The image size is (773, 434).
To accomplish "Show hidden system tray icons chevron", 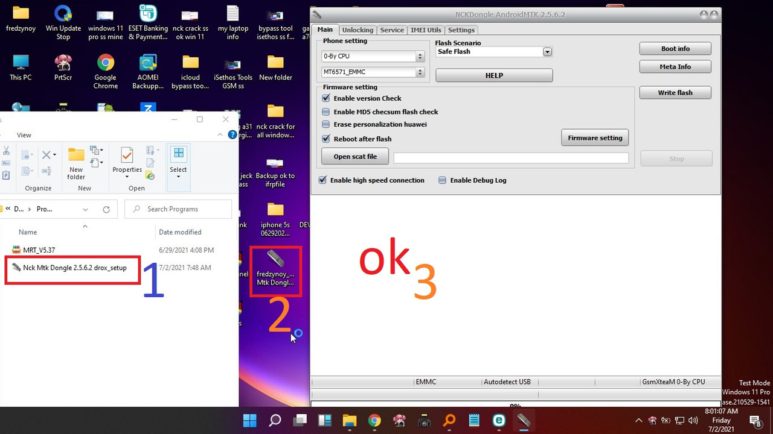I will [639, 421].
